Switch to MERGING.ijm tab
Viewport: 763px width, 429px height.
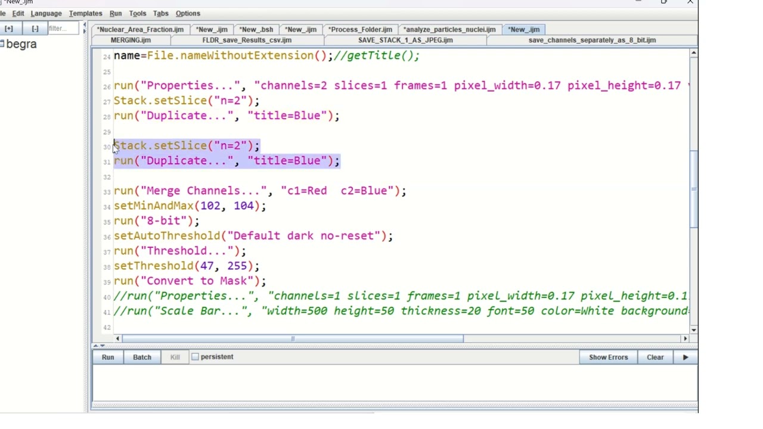[x=131, y=40]
